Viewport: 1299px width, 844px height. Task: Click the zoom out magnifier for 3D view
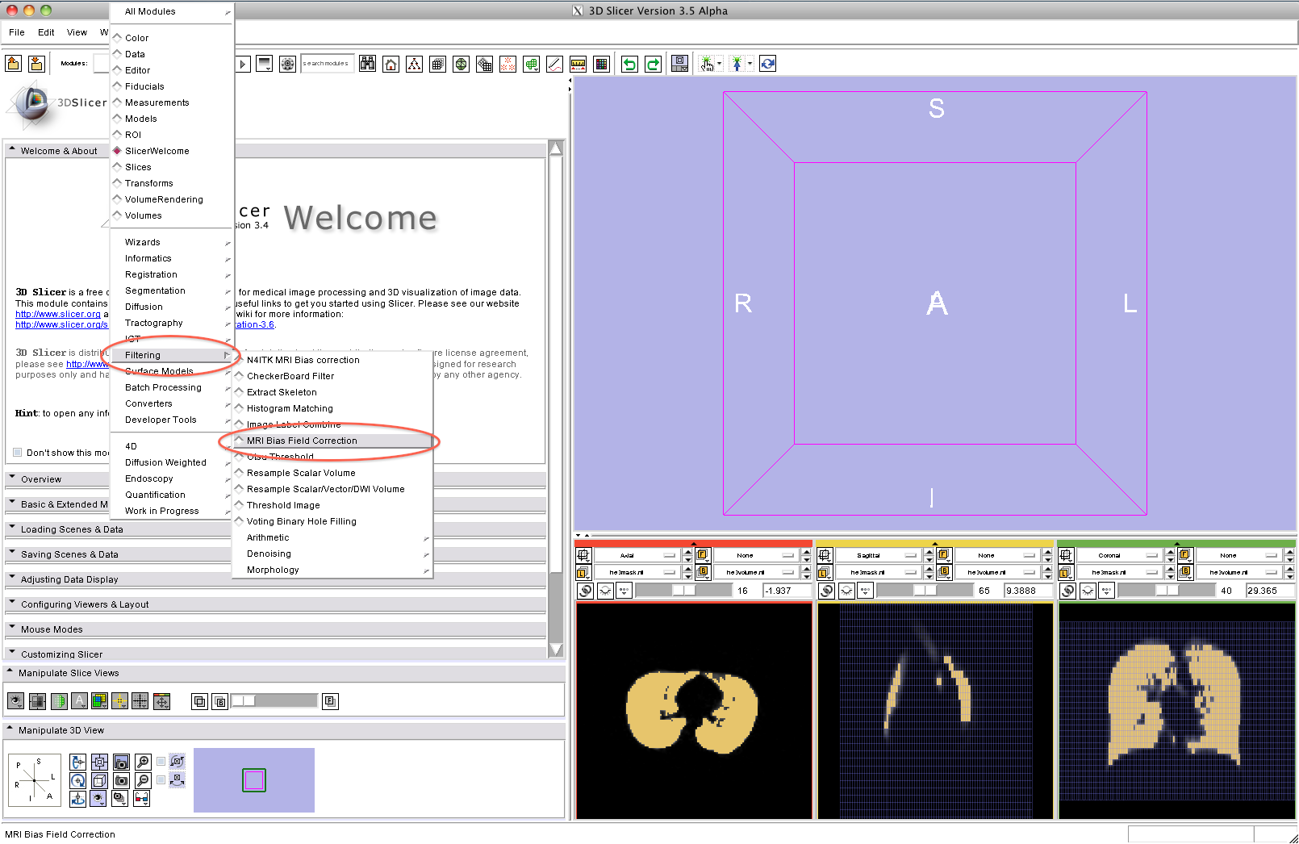[x=143, y=780]
